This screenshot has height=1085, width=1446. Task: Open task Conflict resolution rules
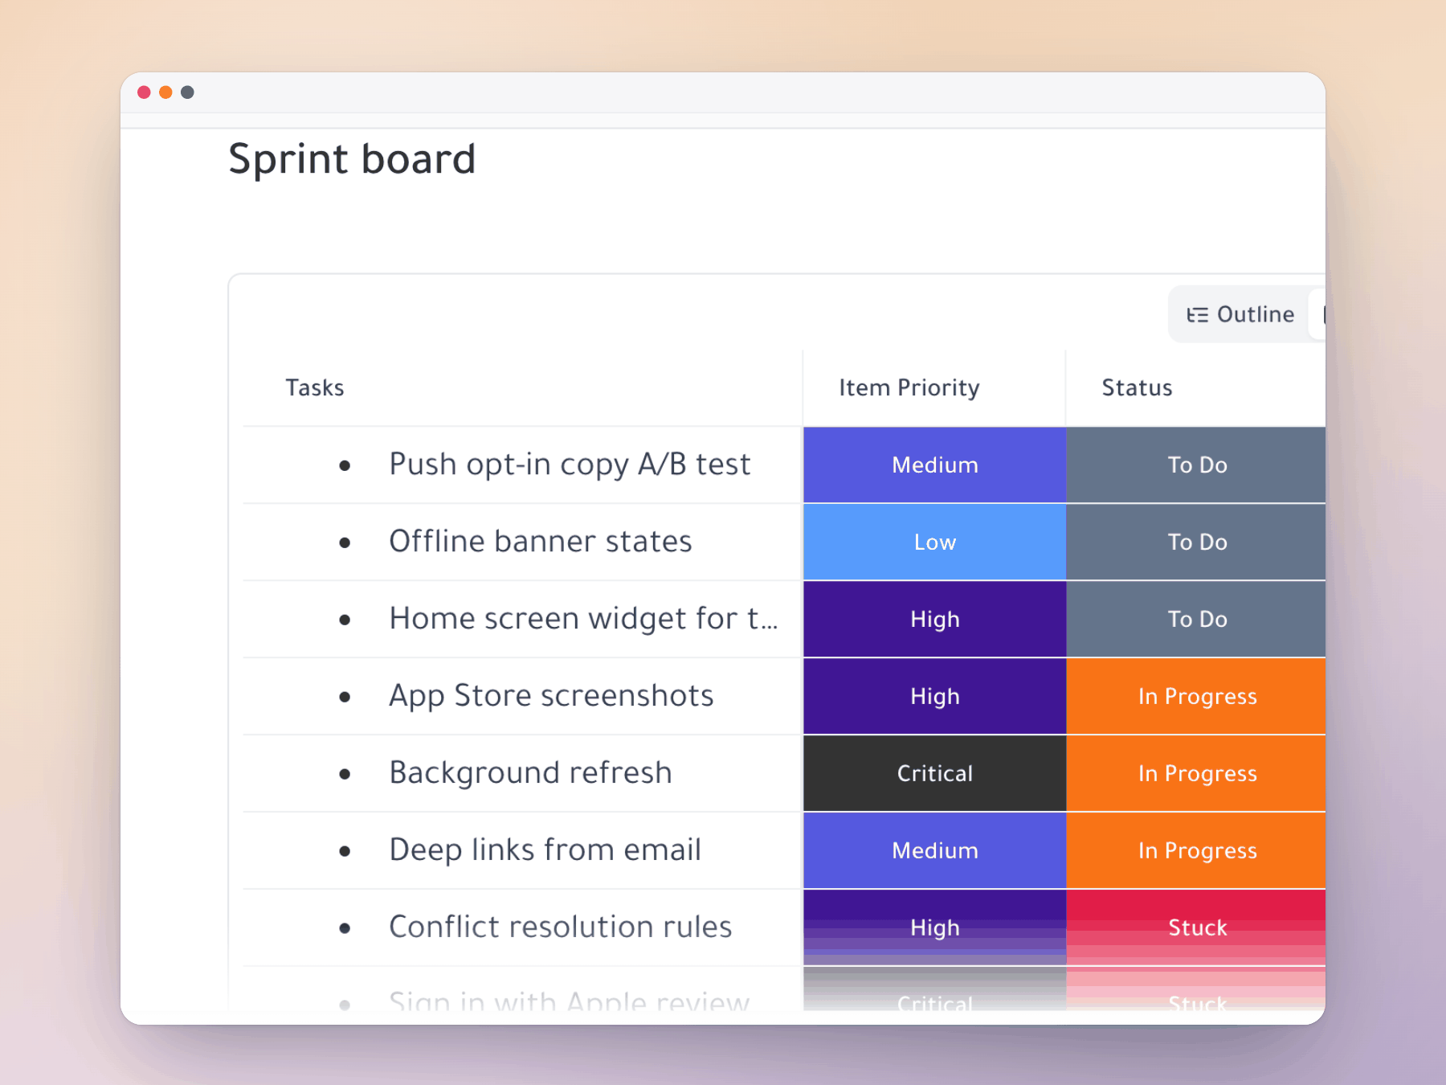coord(560,927)
